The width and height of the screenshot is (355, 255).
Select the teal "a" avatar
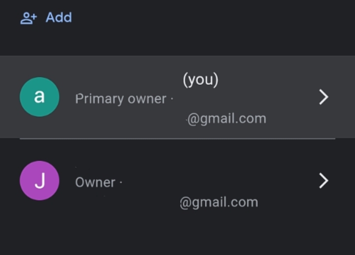click(39, 97)
